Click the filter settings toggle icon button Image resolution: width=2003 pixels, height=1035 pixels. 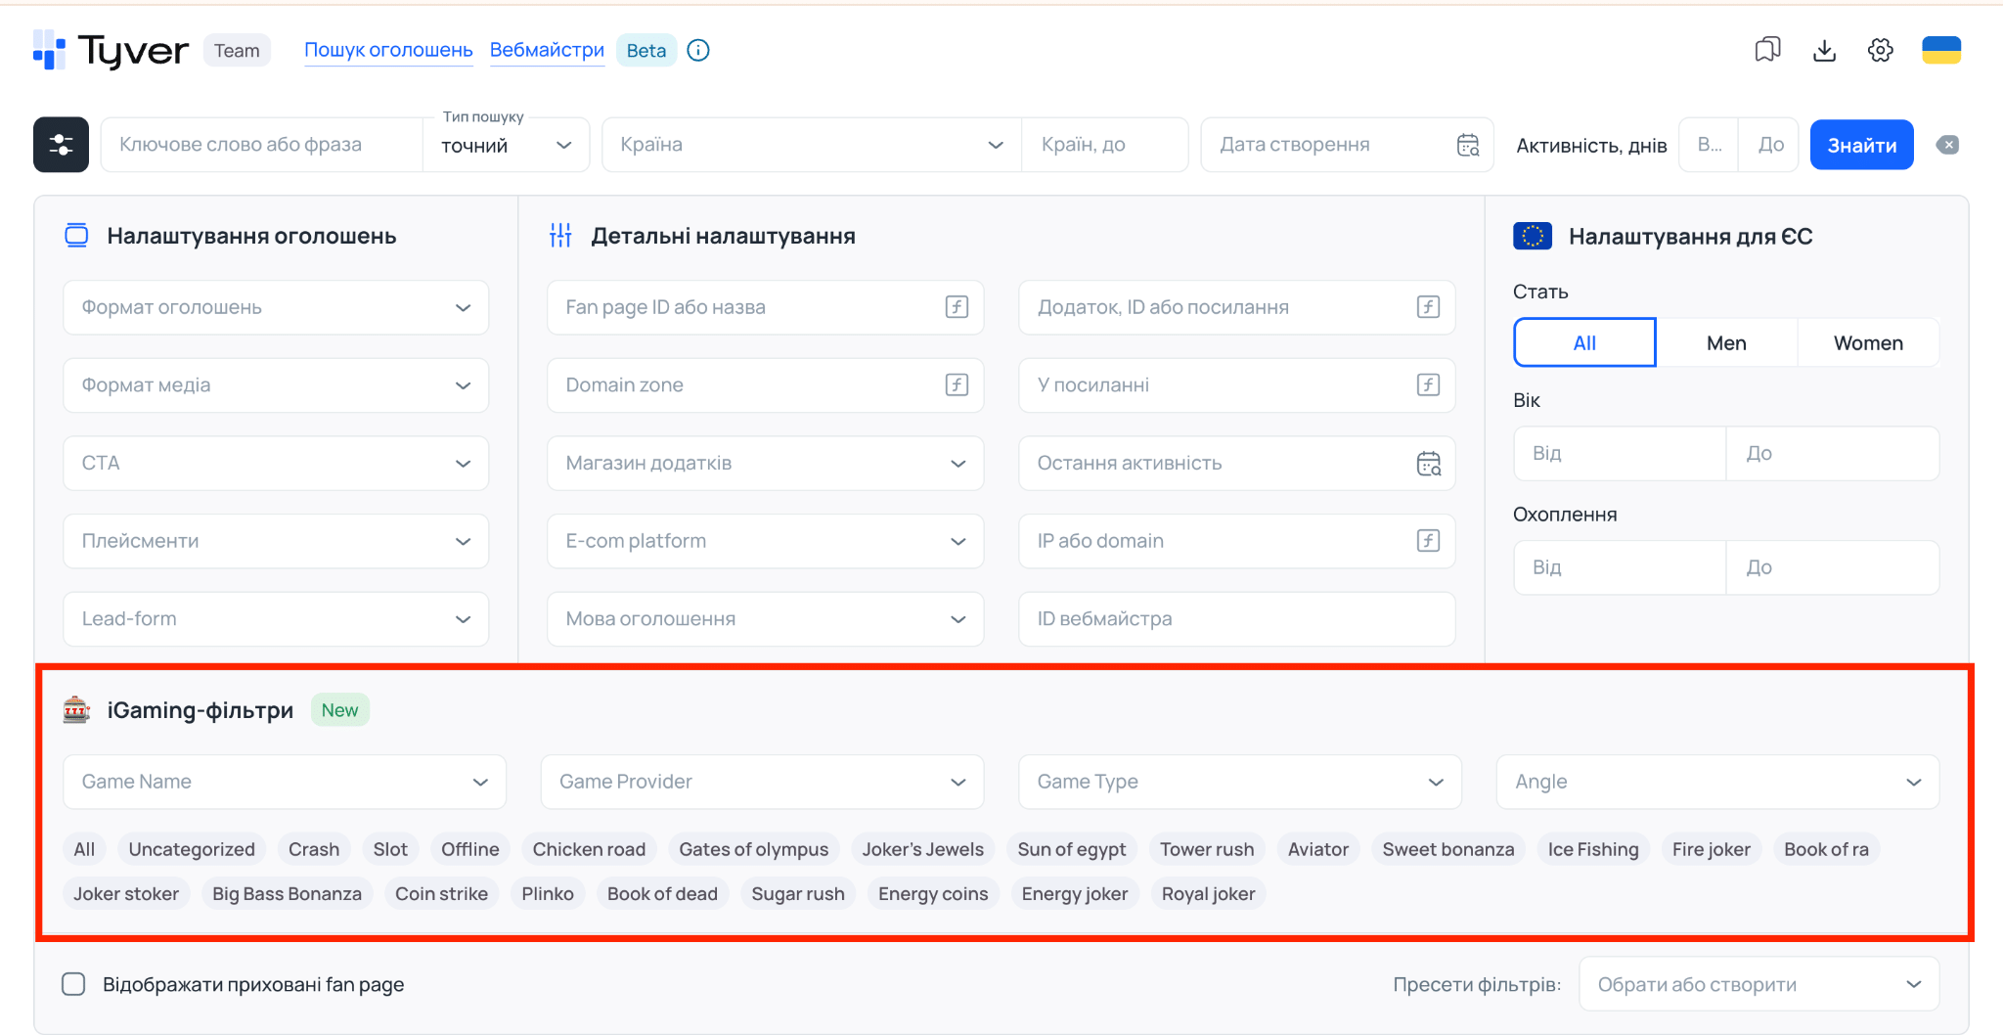click(61, 145)
